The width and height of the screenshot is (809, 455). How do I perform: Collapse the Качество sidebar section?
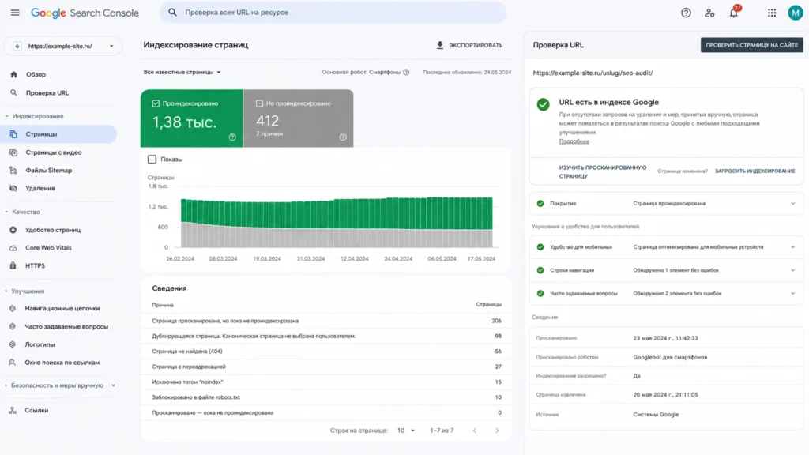point(23,212)
